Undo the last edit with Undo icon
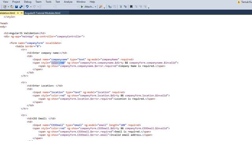This screenshot has height=141, width=252. (x=27, y=7)
